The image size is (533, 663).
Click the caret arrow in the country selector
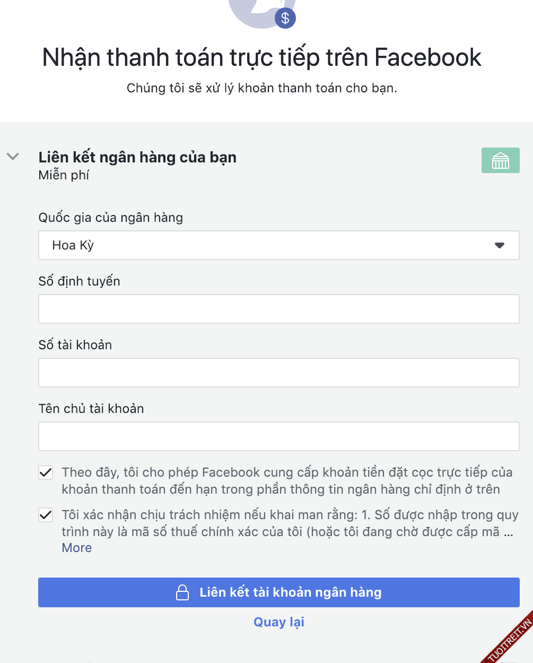(x=499, y=245)
